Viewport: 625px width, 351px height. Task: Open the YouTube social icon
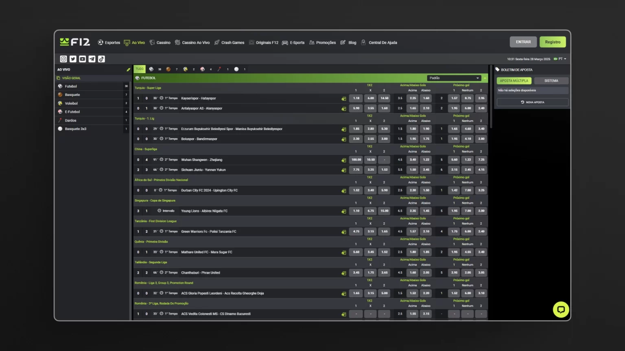83,59
